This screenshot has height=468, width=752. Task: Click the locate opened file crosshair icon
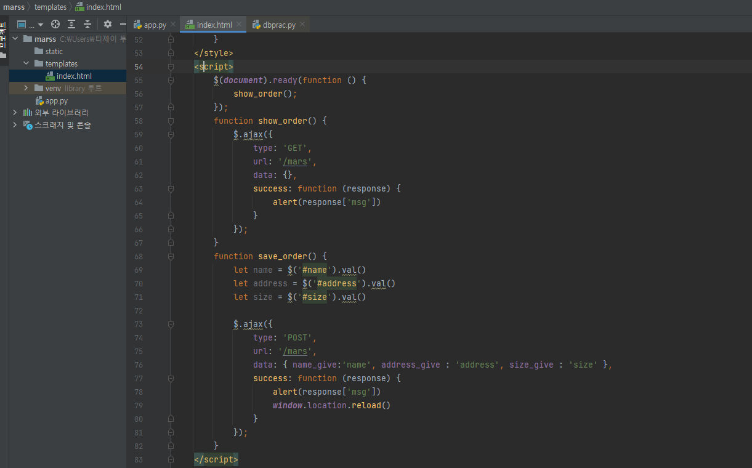[x=55, y=24]
